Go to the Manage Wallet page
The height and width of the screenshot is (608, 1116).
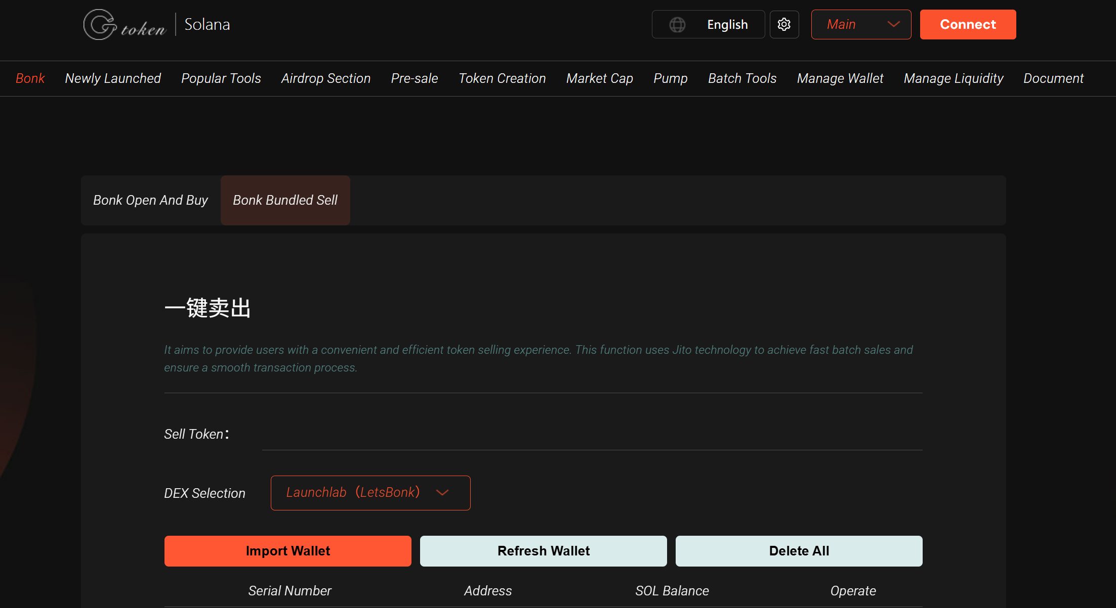pyautogui.click(x=840, y=78)
